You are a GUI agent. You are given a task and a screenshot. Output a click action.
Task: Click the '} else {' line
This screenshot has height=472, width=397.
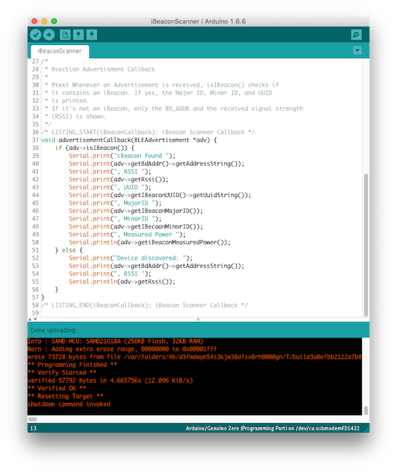click(69, 250)
